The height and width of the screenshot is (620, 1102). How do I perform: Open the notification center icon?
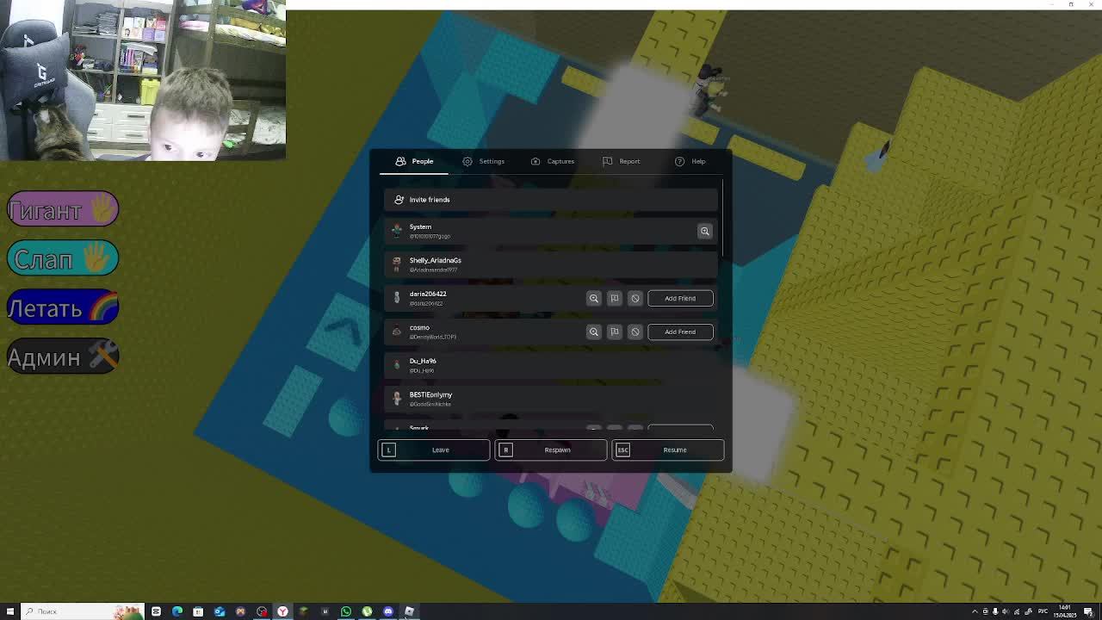(1088, 611)
